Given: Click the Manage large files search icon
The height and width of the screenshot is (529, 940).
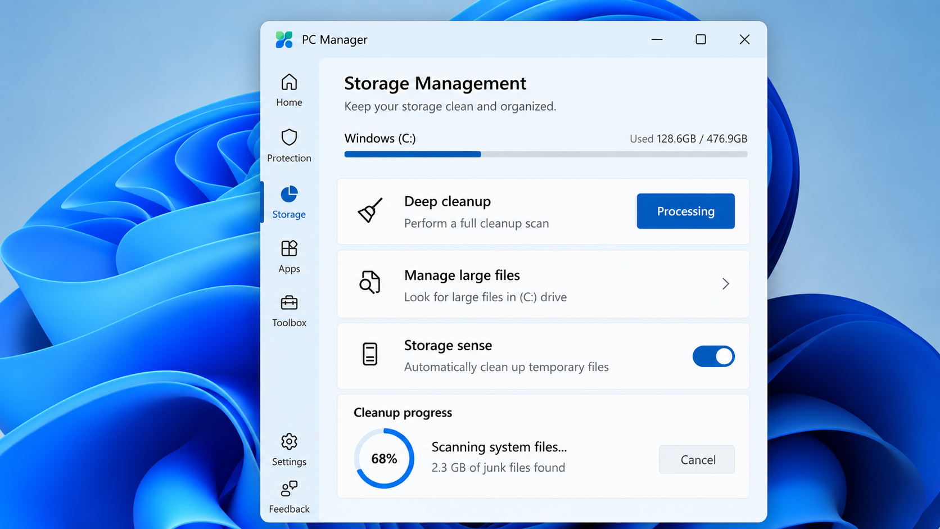Looking at the screenshot, I should (x=370, y=282).
